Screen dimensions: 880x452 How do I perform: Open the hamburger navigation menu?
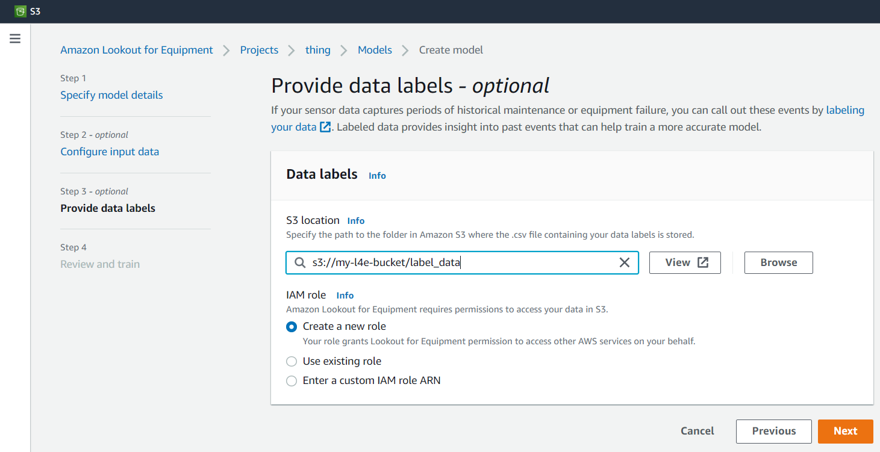coord(15,39)
